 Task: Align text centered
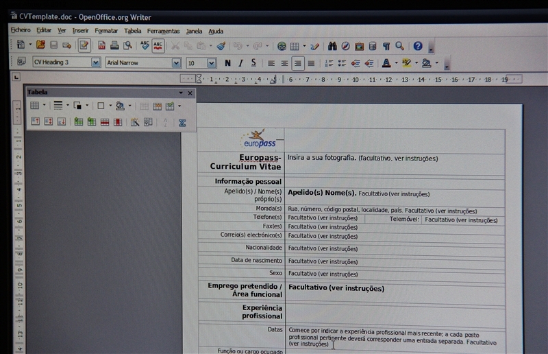284,63
